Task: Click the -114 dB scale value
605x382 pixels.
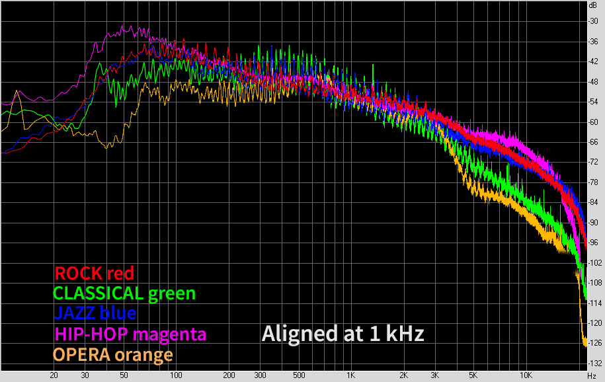Action: pos(594,303)
